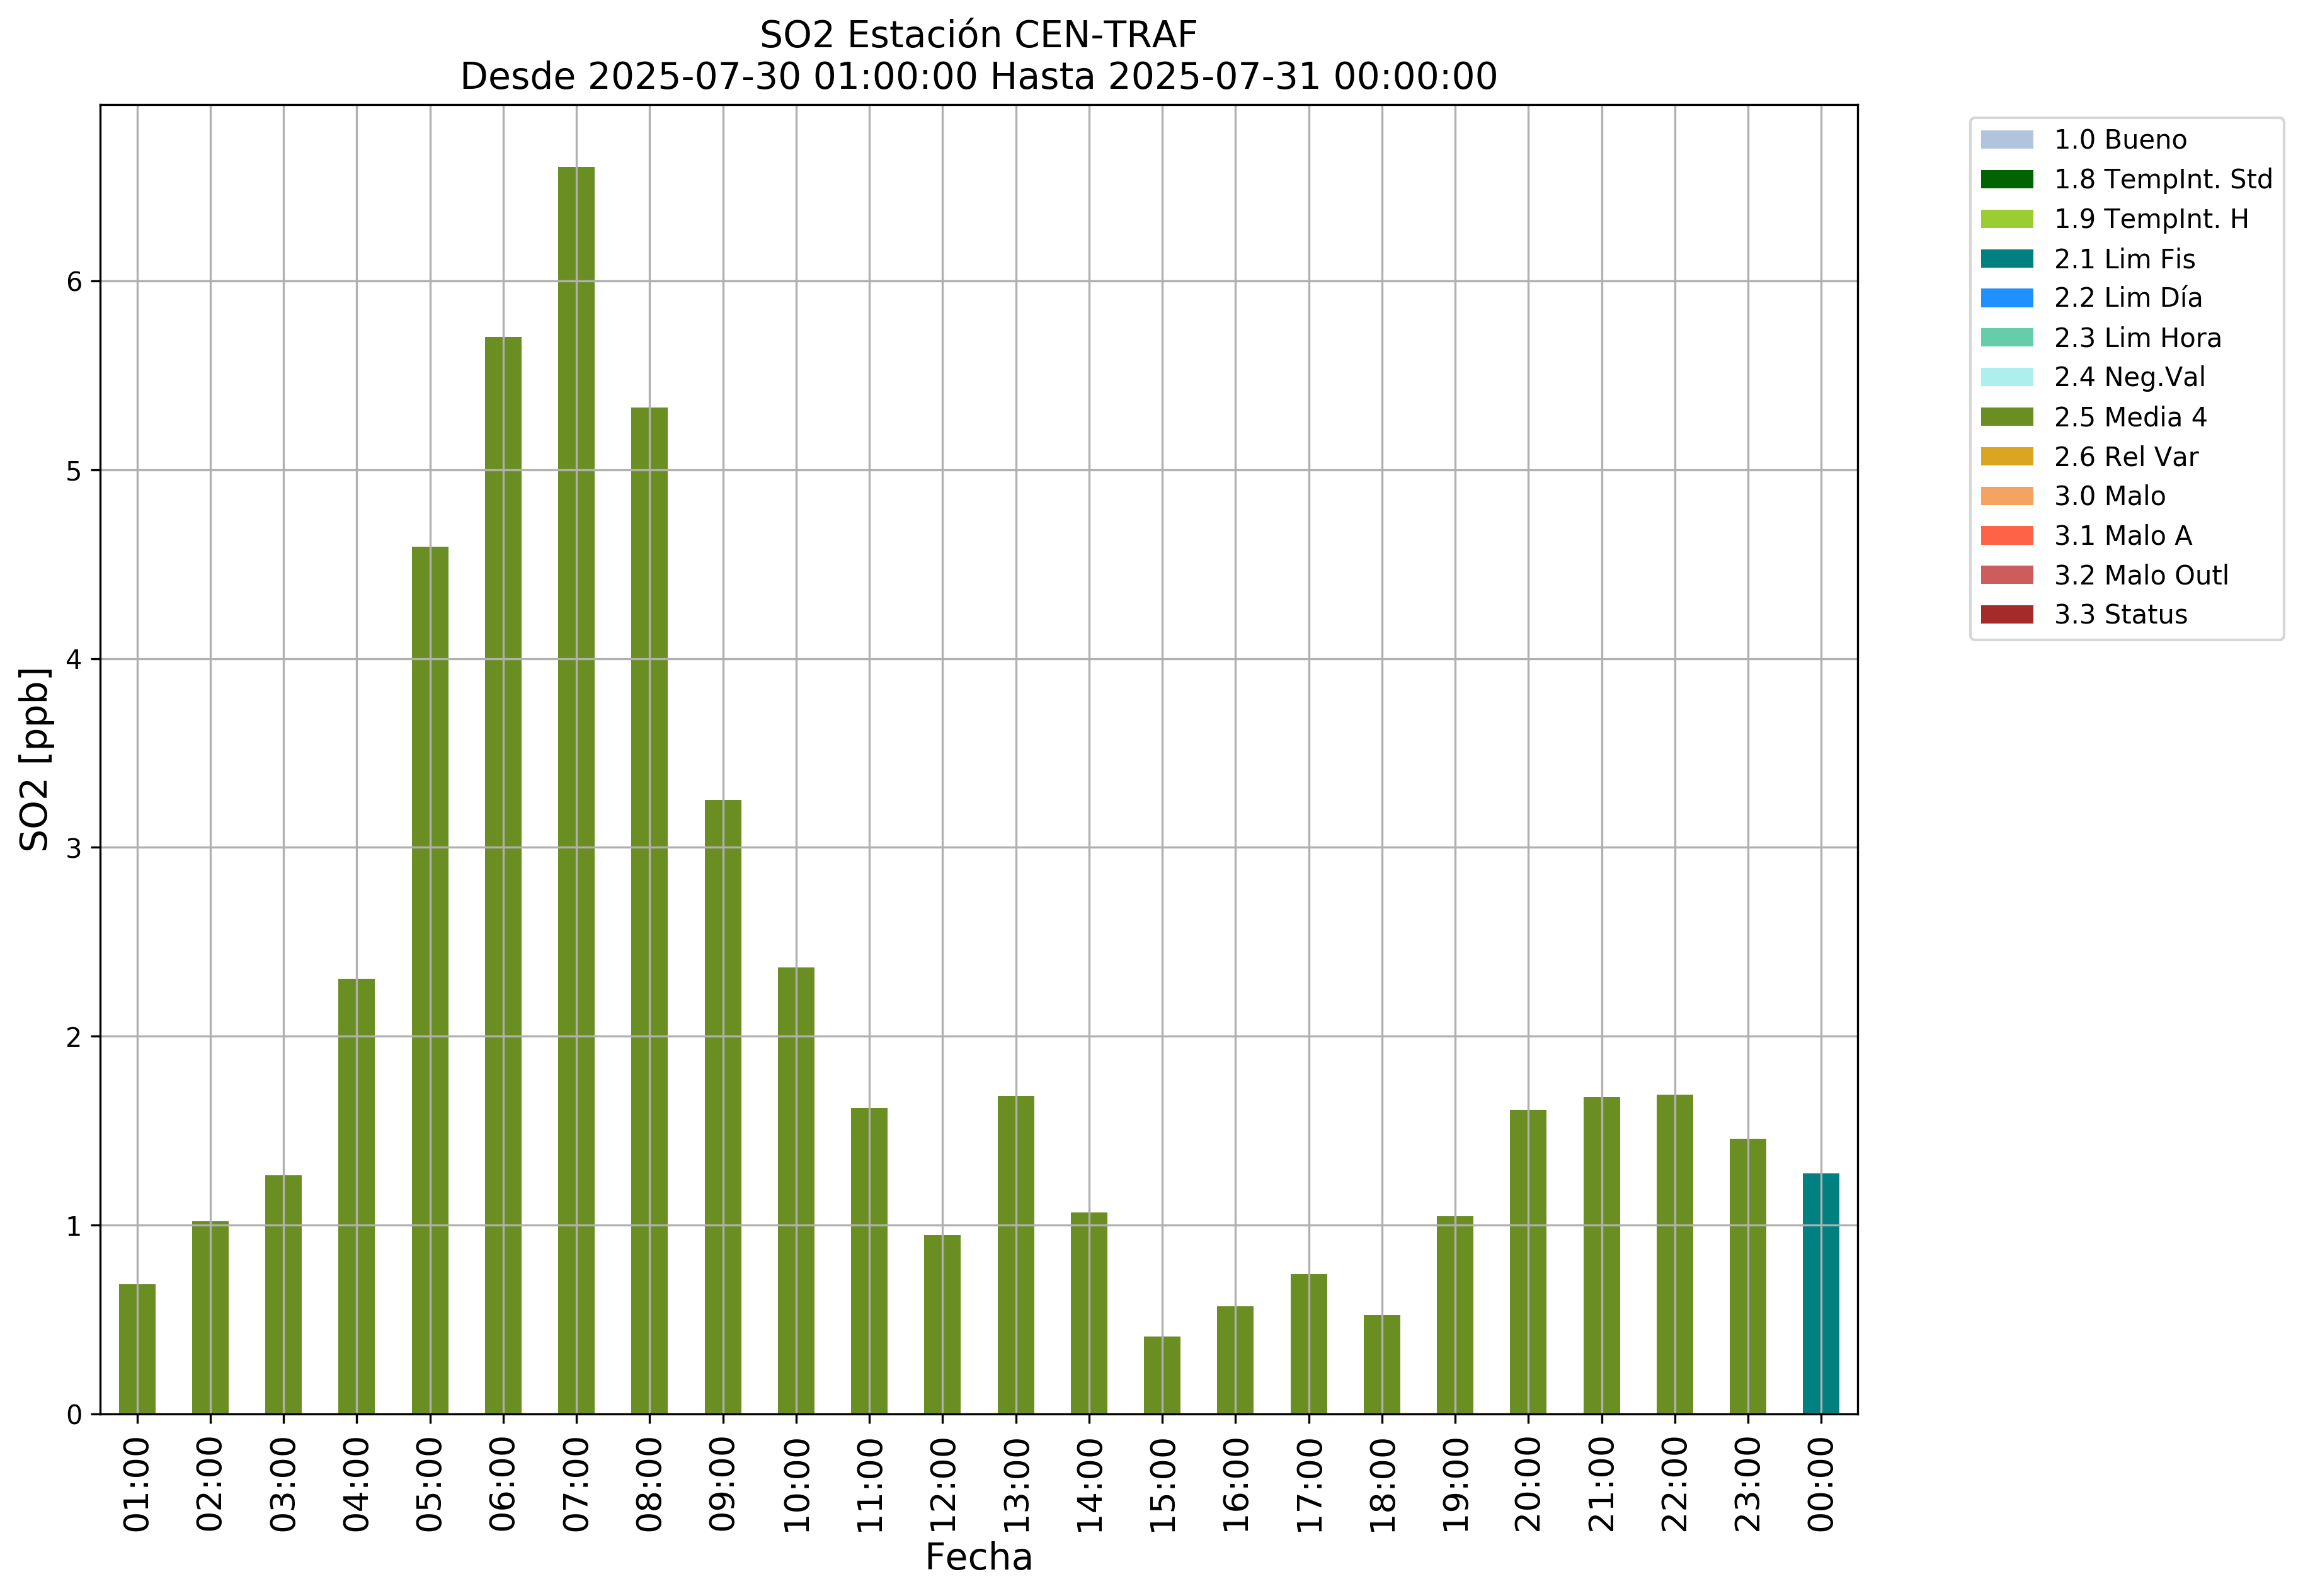
Task: Click the y-axis tick label 6
Action: click(74, 282)
